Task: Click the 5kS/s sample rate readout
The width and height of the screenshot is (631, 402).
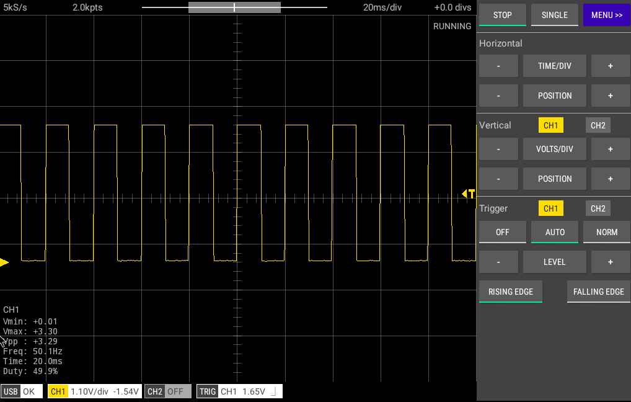Action: pos(15,7)
